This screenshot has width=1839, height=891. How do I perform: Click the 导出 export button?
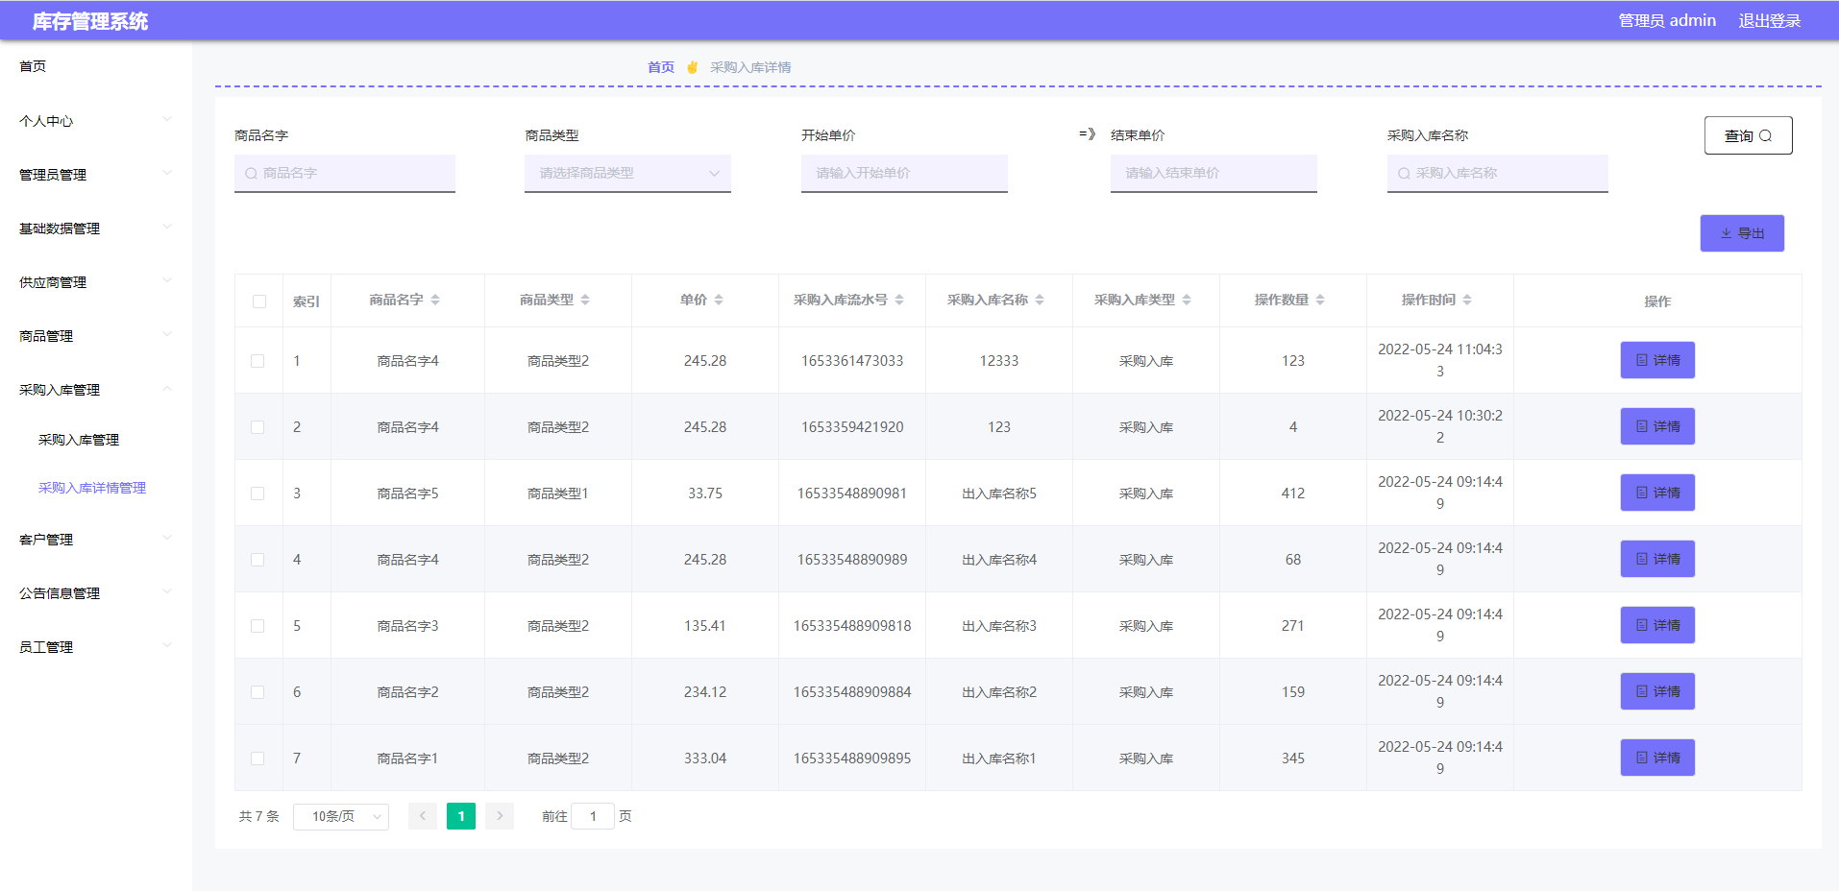1742,233
